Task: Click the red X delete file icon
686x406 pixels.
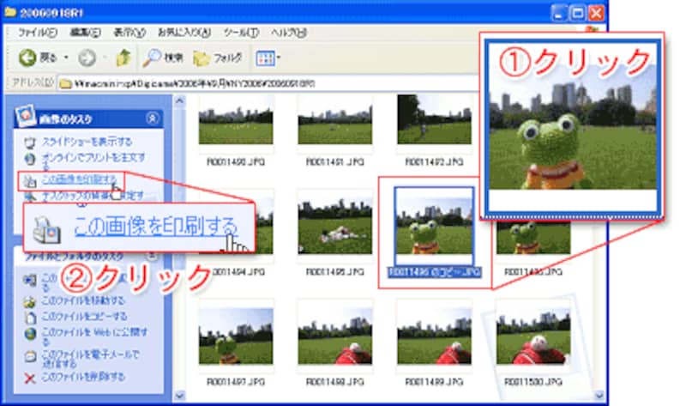Action: [30, 378]
